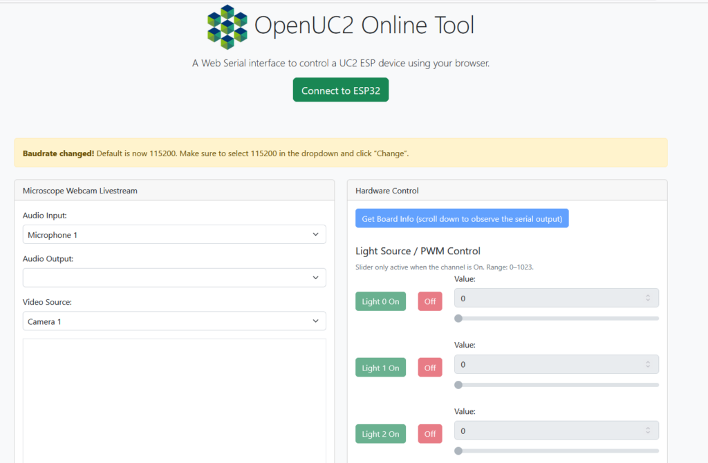This screenshot has width=708, height=463.
Task: Click the OpenUC2 Online Tool heading
Action: coord(364,26)
